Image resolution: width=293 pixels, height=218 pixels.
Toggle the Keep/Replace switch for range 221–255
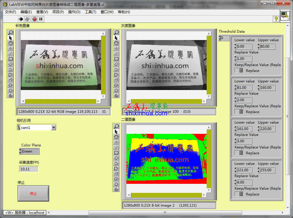click(239, 194)
